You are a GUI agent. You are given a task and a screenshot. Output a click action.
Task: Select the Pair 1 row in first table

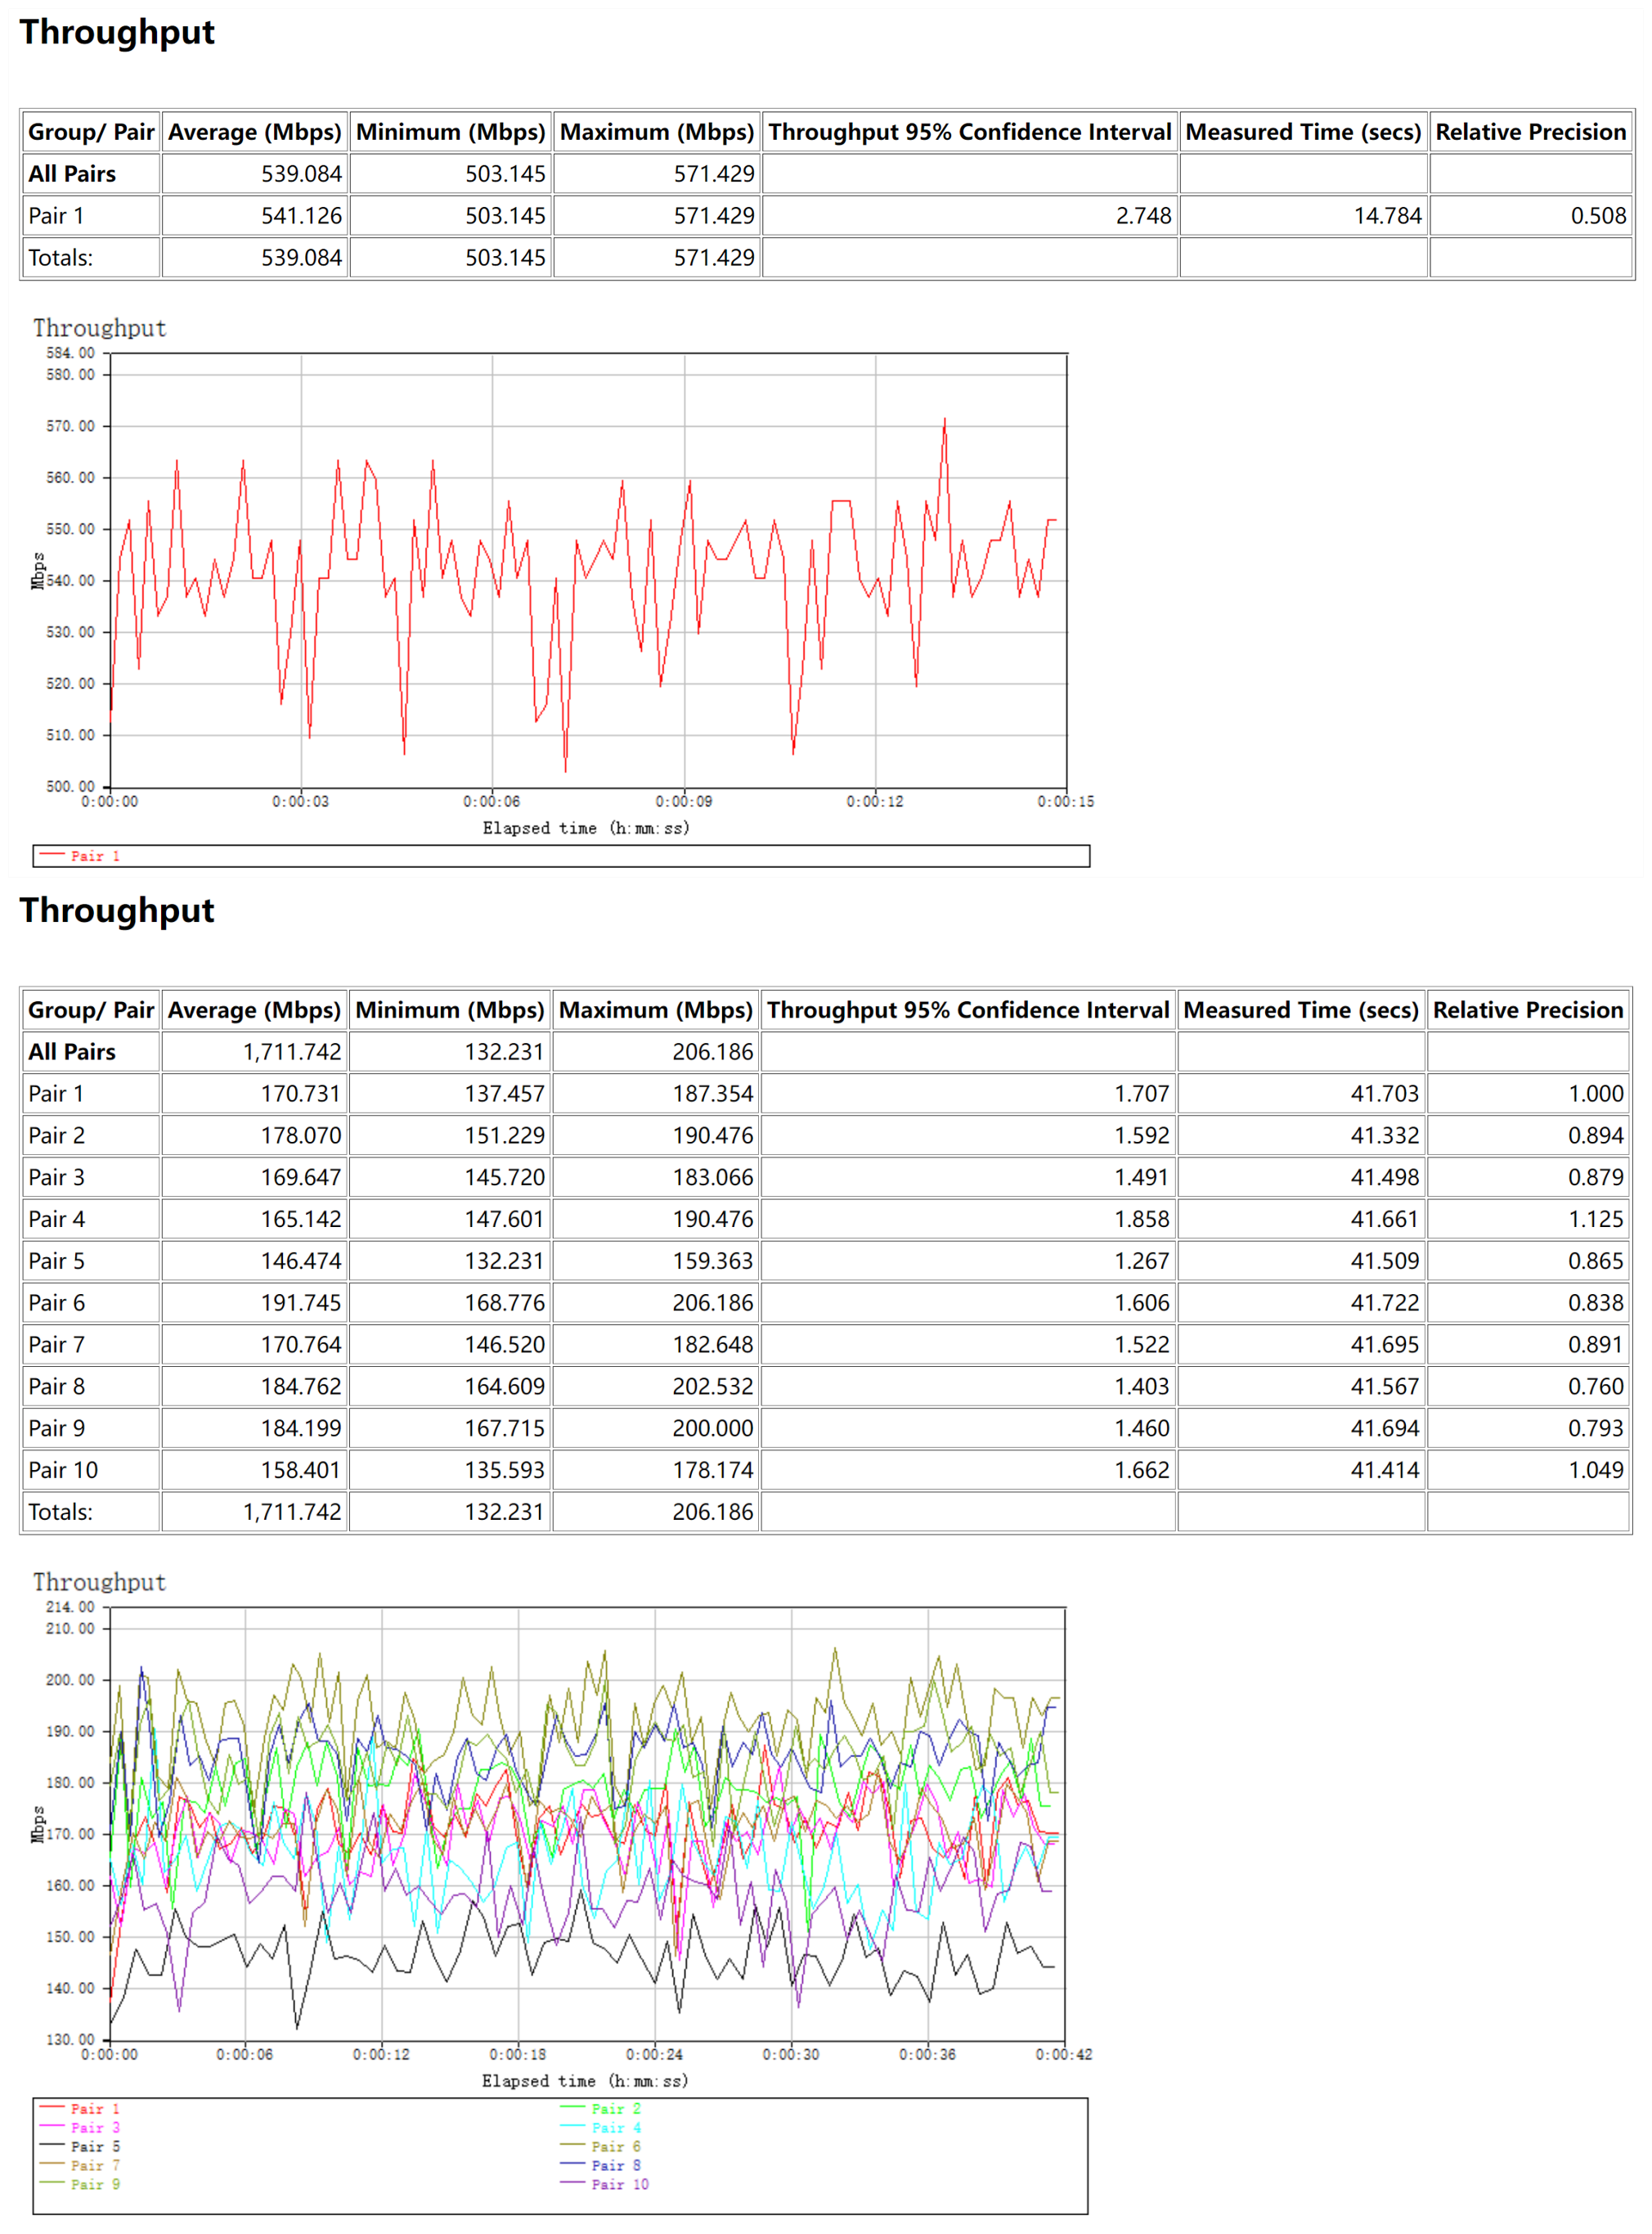click(56, 216)
